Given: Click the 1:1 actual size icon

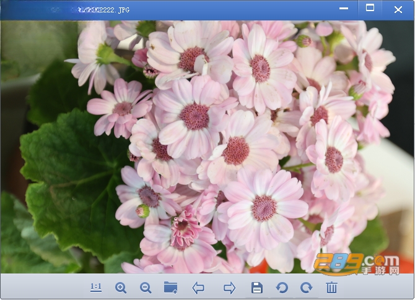Looking at the screenshot, I should point(96,287).
